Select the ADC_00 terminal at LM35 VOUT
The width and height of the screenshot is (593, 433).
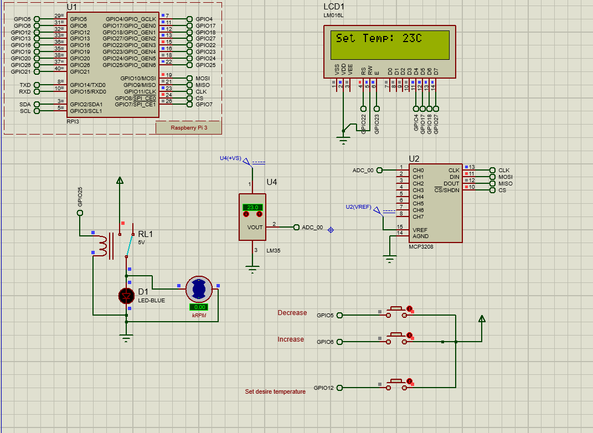click(297, 227)
